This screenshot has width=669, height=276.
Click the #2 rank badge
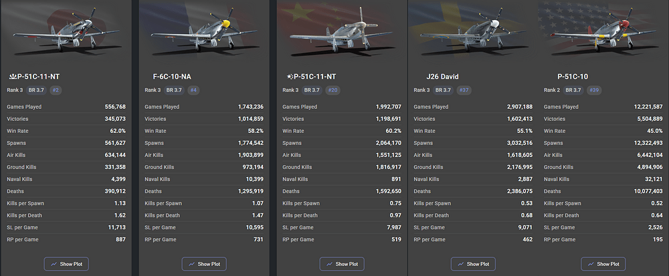pos(55,90)
